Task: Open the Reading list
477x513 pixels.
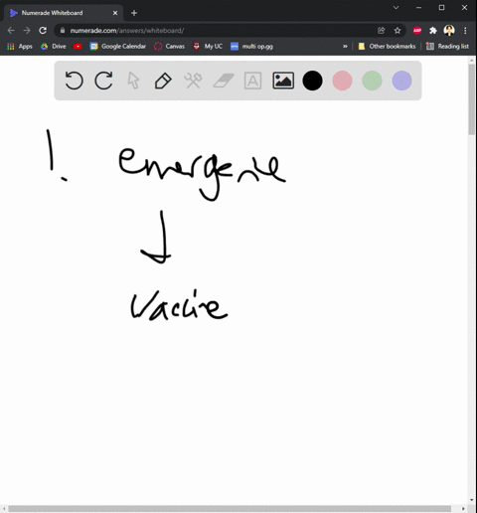Action: [447, 47]
